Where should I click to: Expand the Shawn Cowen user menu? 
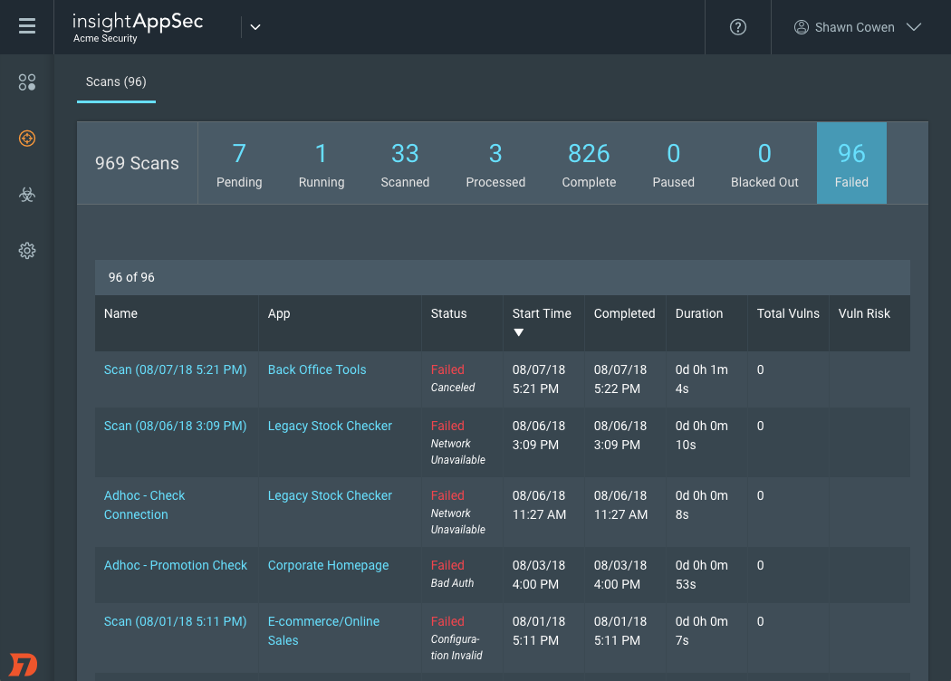(x=914, y=27)
